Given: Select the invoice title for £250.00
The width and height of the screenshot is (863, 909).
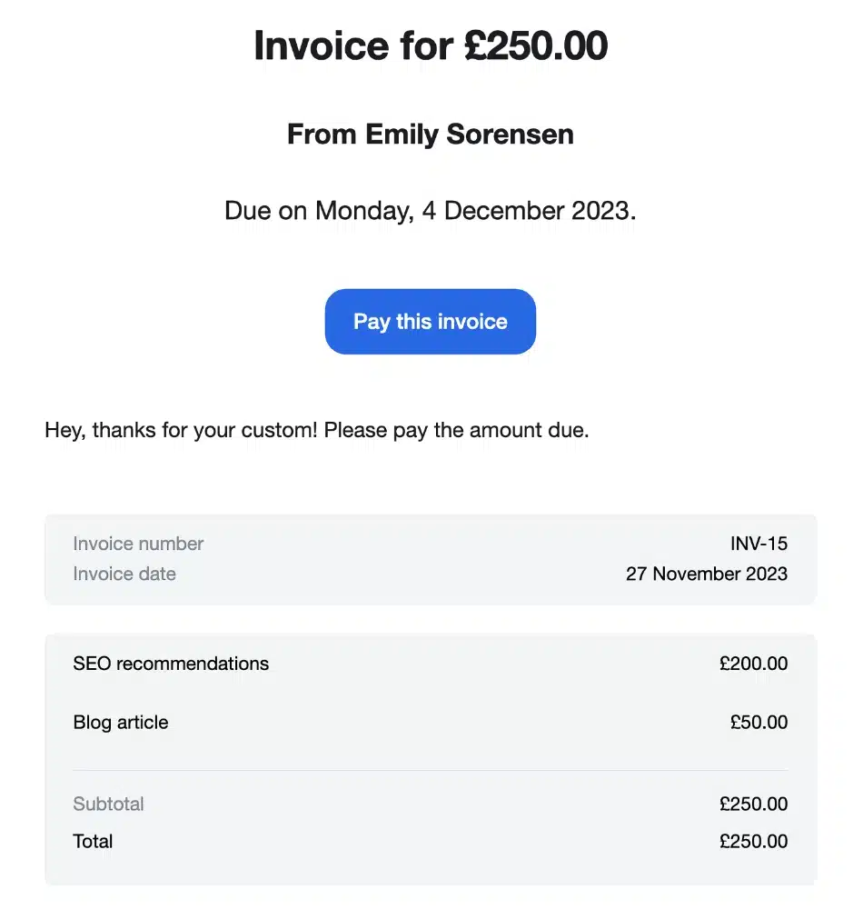Looking at the screenshot, I should click(430, 45).
